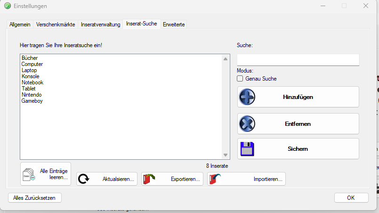Click the Importieren arrow icon
The image size is (379, 213).
click(216, 179)
